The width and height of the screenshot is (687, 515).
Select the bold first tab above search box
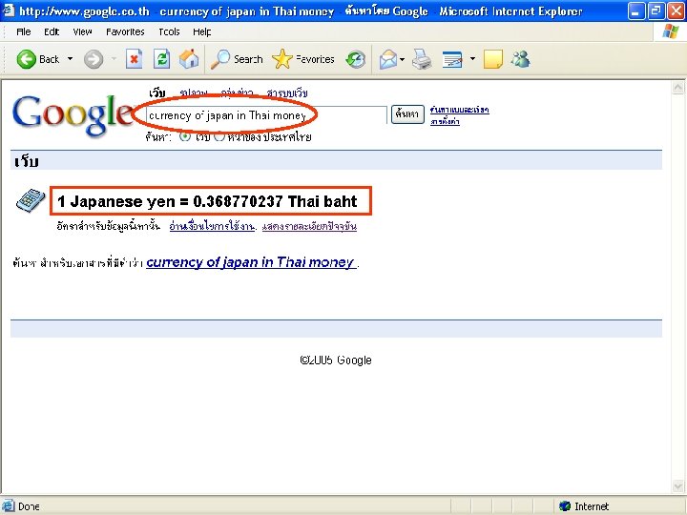point(156,93)
